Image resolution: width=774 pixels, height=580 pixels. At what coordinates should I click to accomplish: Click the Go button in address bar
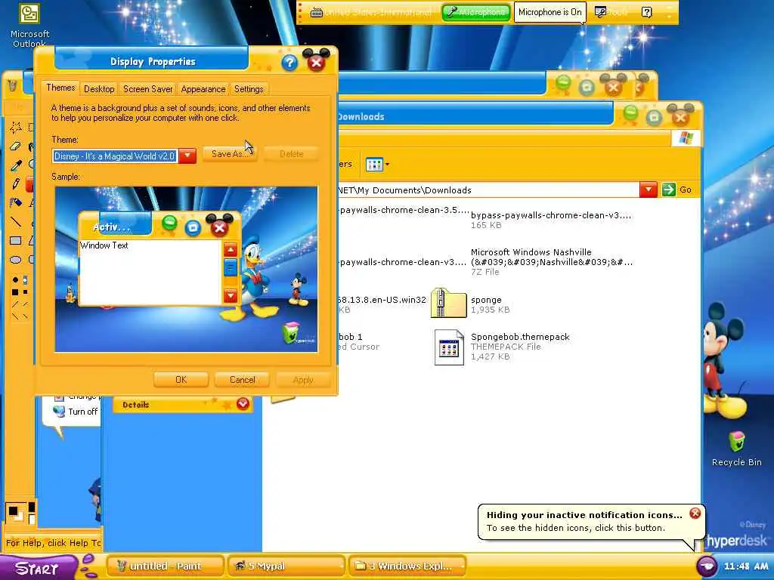pyautogui.click(x=676, y=190)
